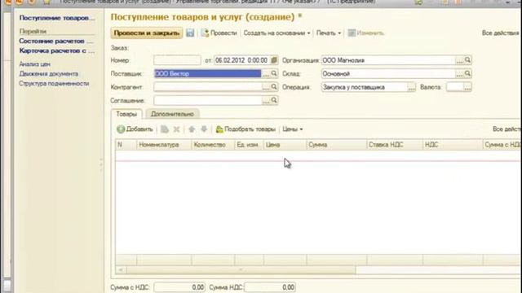Click the Сумма column header

(337, 145)
